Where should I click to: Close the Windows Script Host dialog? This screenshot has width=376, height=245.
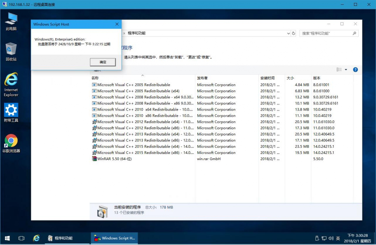pos(117,24)
